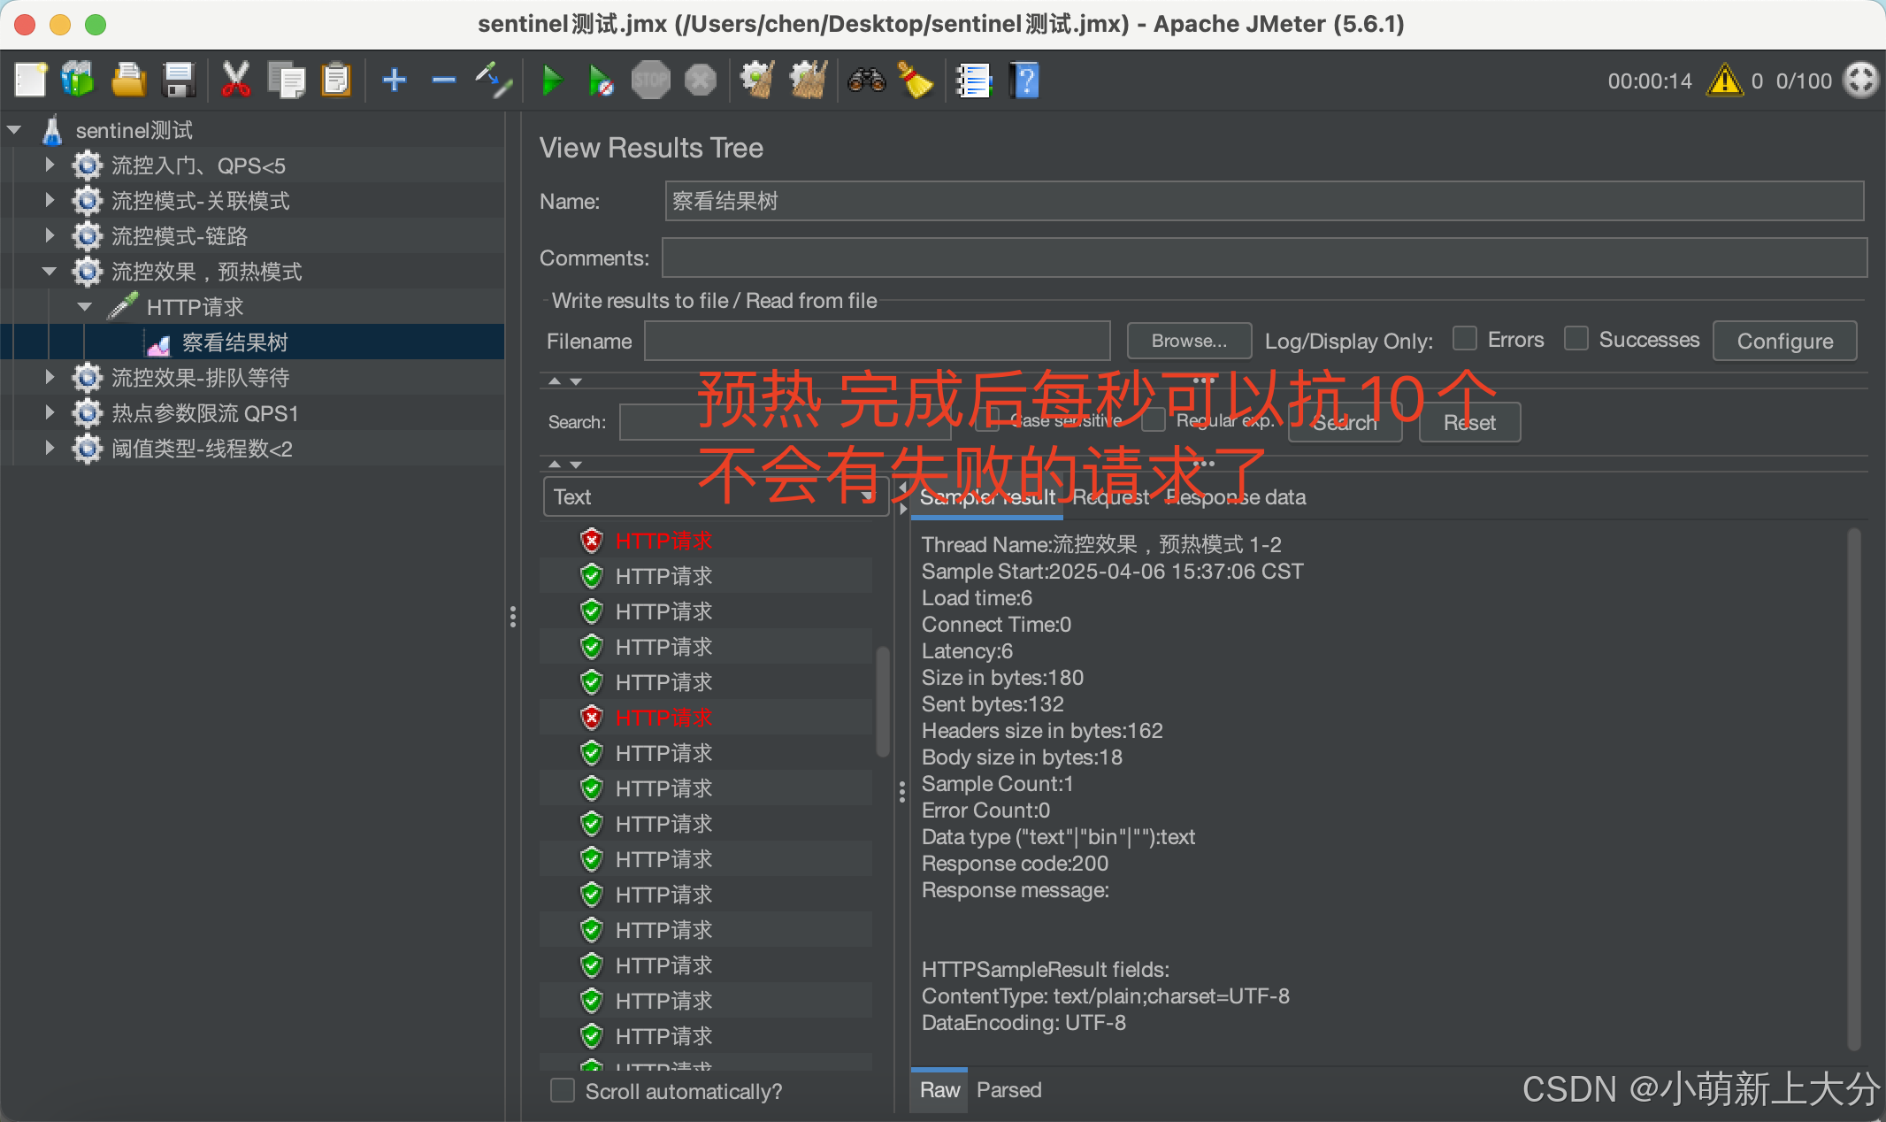This screenshot has height=1122, width=1886.
Task: Click the Configure button
Action: [1784, 341]
